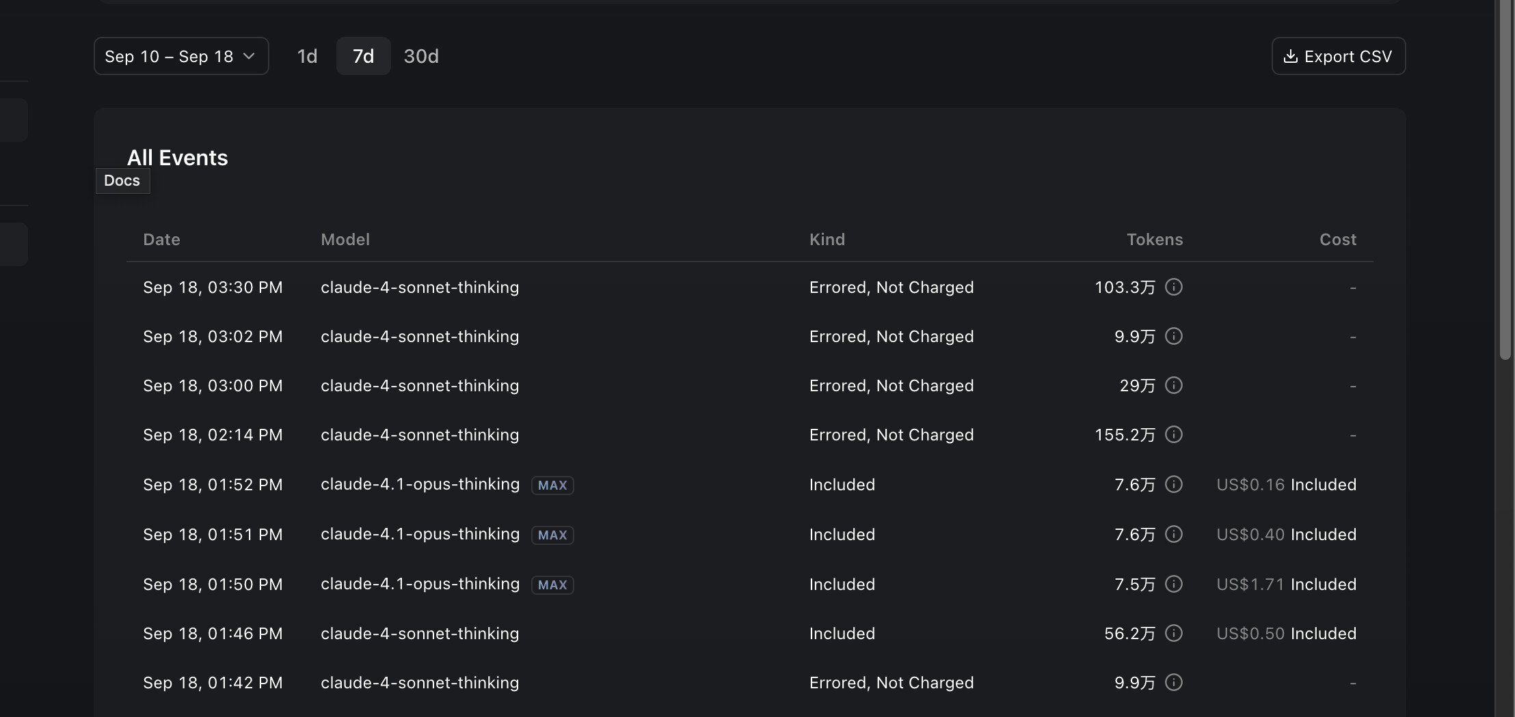The width and height of the screenshot is (1515, 717).
Task: View token breakdown for 03:00 PM row
Action: tap(1174, 385)
